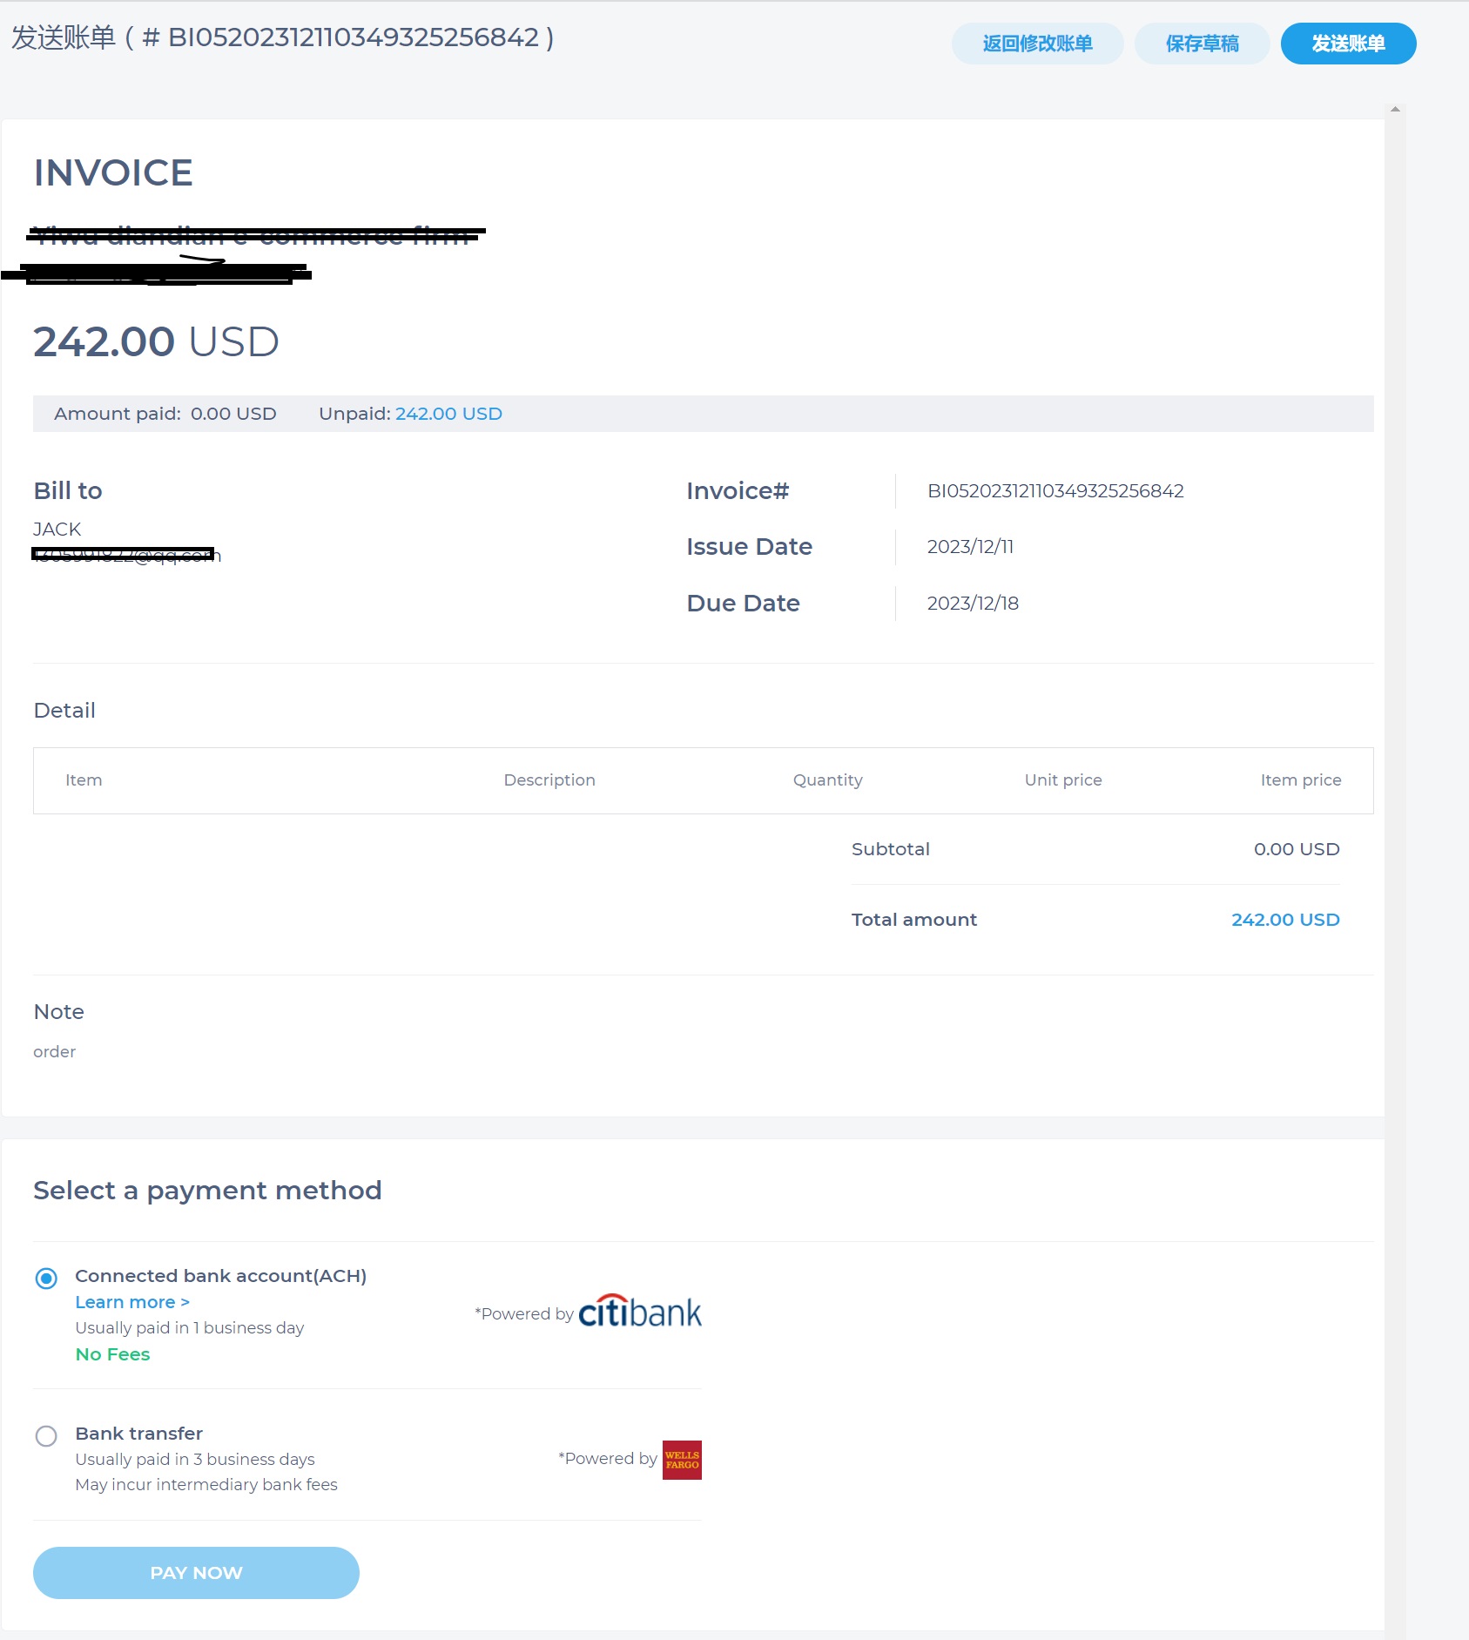This screenshot has width=1469, height=1640.
Task: Click the Note text reading order
Action: click(x=54, y=1051)
